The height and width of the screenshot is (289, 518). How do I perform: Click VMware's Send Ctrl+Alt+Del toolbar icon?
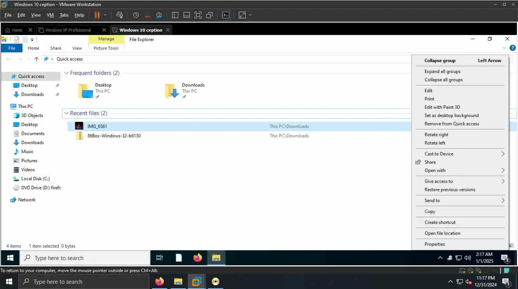120,15
